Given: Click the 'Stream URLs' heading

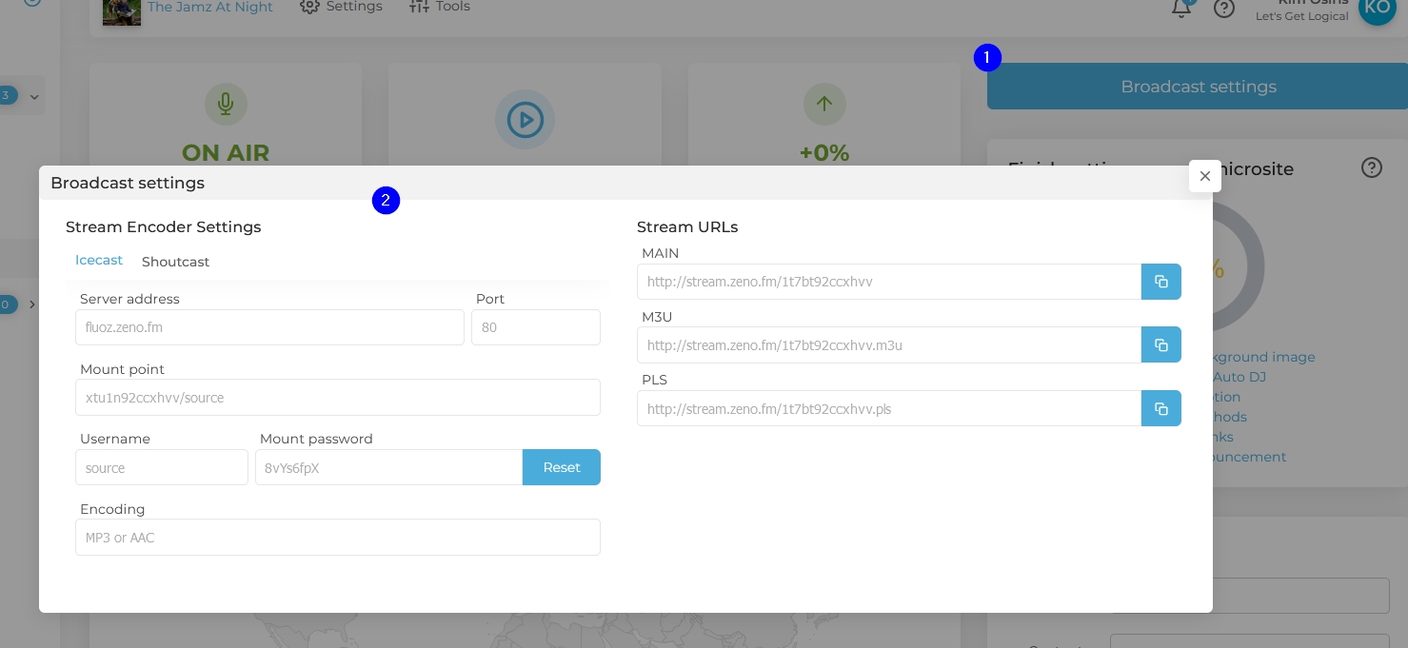Looking at the screenshot, I should pyautogui.click(x=687, y=226).
